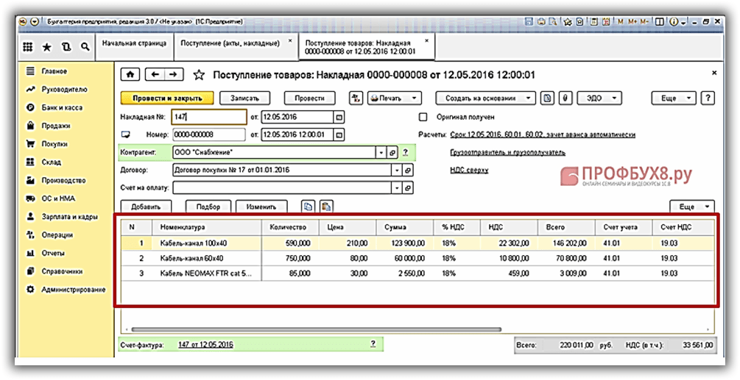Paste rows with the table paste icon
This screenshot has height=380, width=740.
(x=327, y=207)
